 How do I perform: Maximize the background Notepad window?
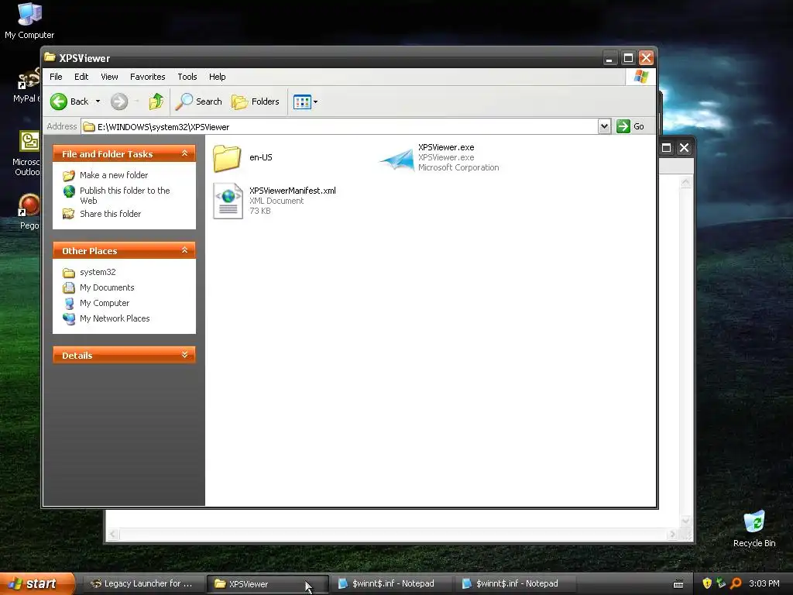click(666, 148)
